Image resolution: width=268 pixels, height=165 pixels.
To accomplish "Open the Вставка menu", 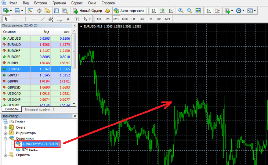I will click(40, 3).
